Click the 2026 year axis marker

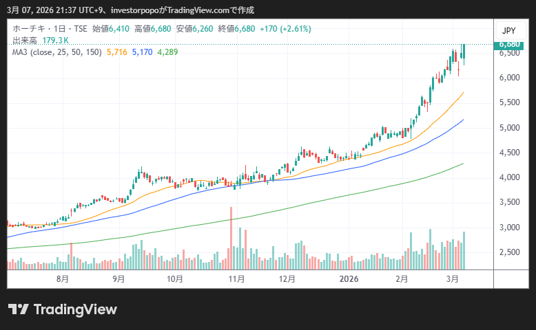349,279
